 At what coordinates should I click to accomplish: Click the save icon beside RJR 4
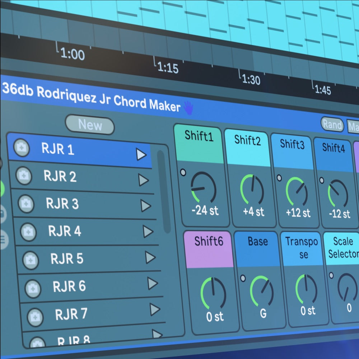28,232
